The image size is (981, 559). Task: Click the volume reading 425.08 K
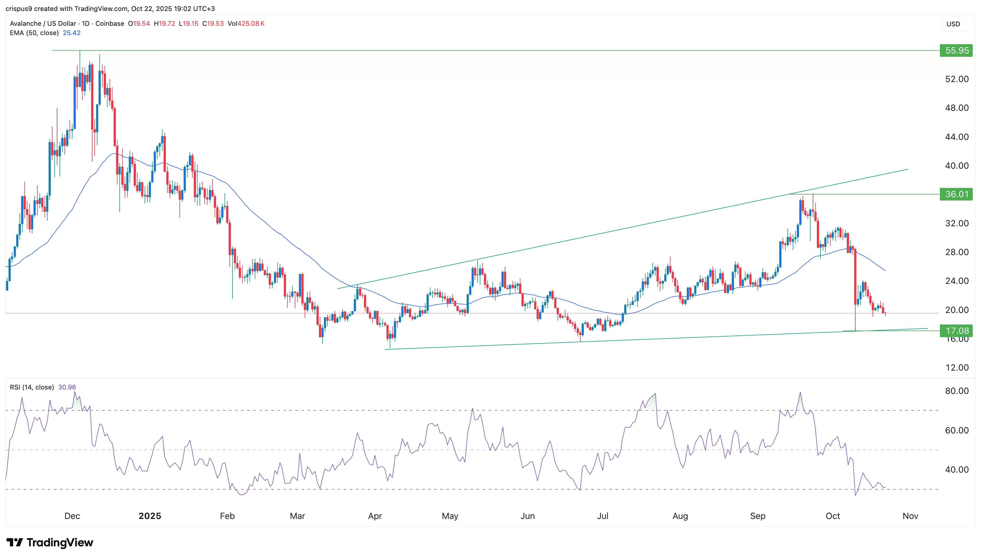click(x=251, y=23)
